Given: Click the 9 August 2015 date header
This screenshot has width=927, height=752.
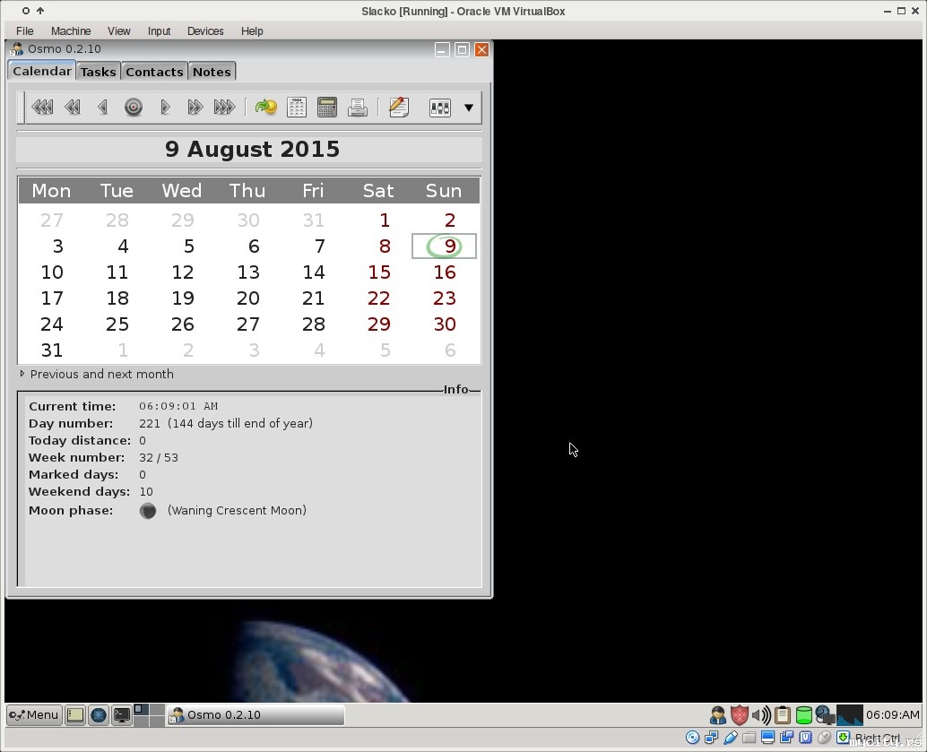Looking at the screenshot, I should coord(253,149).
